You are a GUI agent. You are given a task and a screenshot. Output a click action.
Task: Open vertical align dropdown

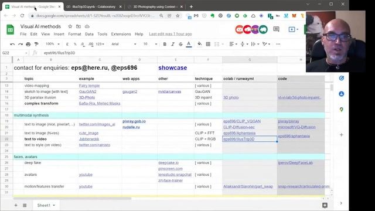click(244, 44)
